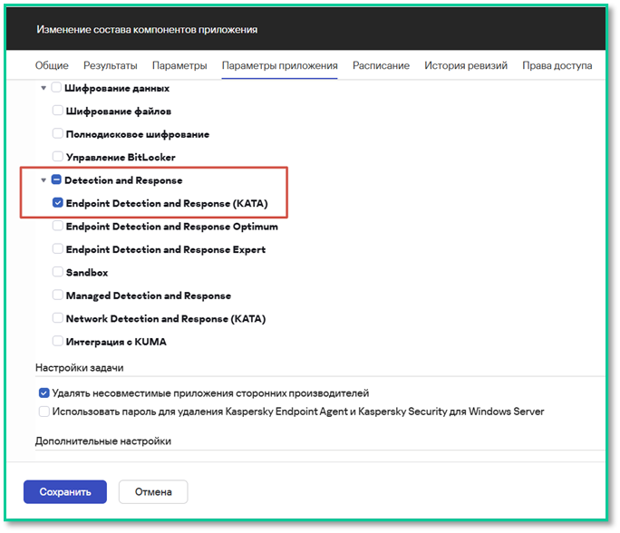The width and height of the screenshot is (620, 533).
Task: Click the Network Detection and Response (KATA) label
Action: [166, 319]
